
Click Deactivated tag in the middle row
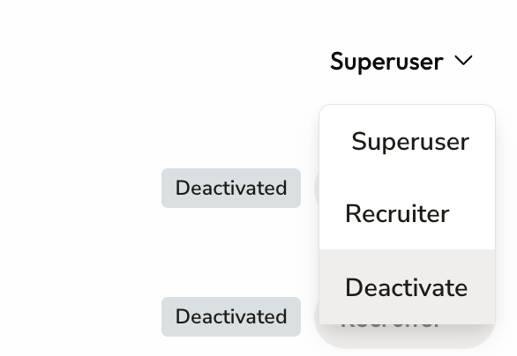231,188
